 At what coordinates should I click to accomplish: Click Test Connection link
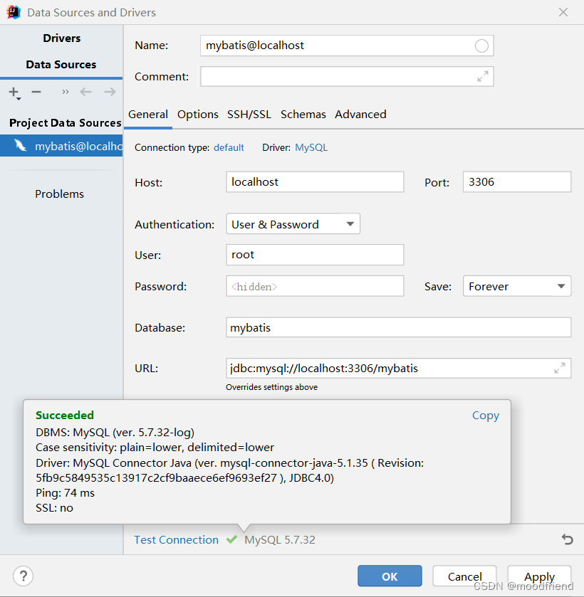(176, 539)
